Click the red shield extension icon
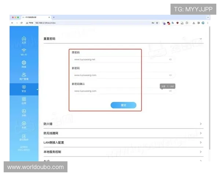The image size is (220, 176). click(x=177, y=23)
